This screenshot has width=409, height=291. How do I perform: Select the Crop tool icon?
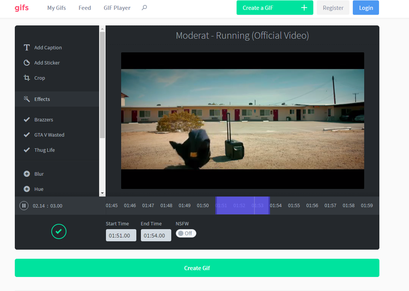[x=27, y=78]
